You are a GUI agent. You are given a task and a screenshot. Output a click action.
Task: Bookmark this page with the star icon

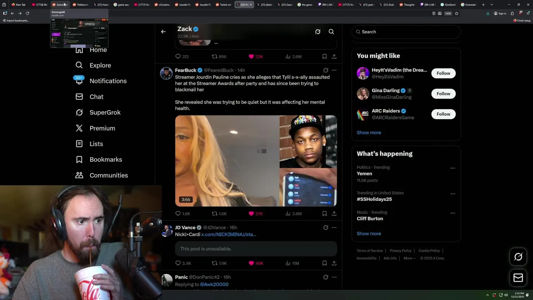tap(456, 13)
